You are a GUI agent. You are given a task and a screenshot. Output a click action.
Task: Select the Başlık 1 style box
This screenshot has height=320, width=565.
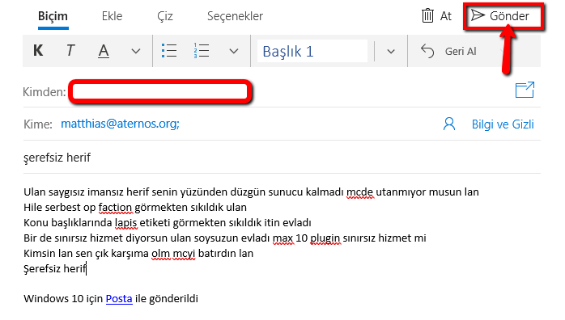[x=312, y=51]
